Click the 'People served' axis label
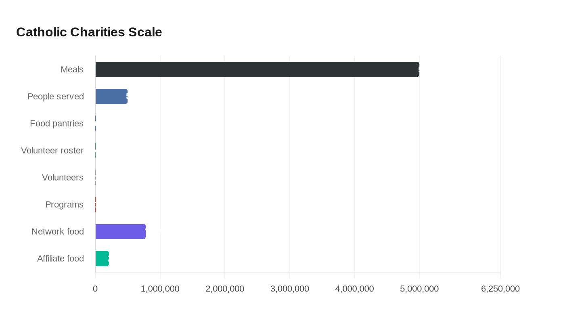This screenshot has width=565, height=323. click(x=56, y=96)
